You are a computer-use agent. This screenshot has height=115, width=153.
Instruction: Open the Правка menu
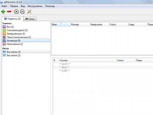coord(14,6)
